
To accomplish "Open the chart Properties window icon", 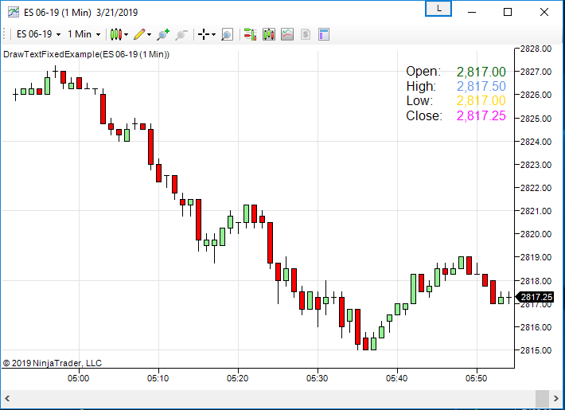I will tap(324, 34).
